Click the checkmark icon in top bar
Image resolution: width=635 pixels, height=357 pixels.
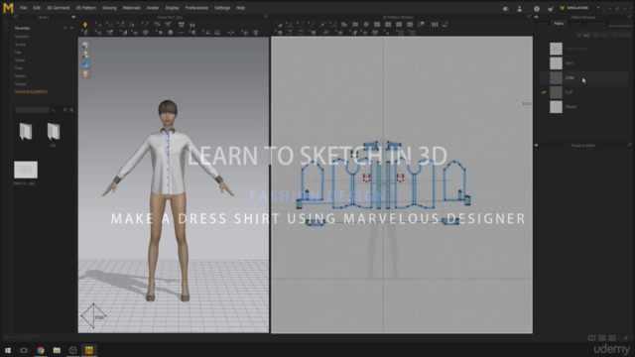click(551, 9)
